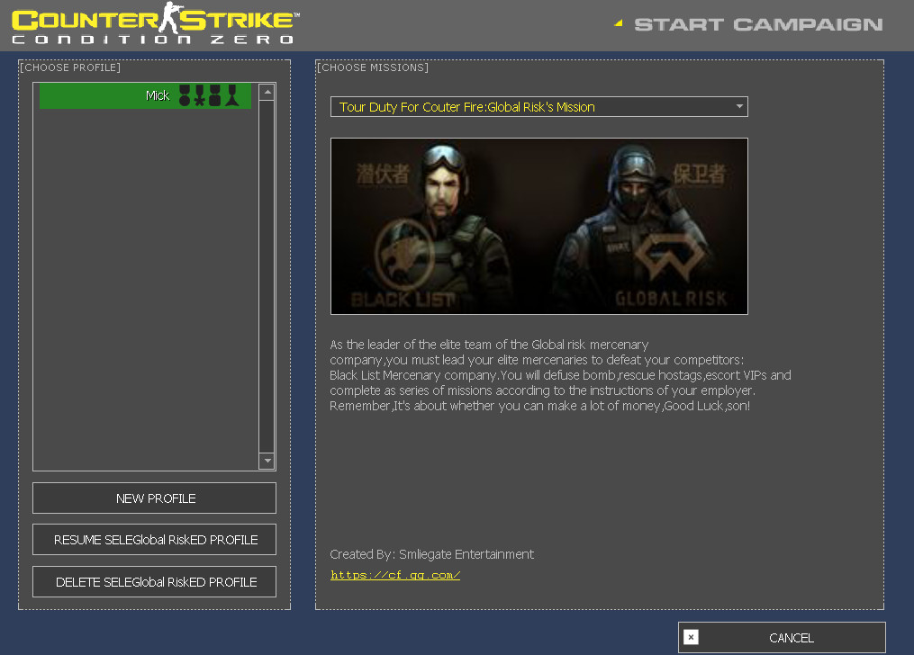Click the yellow arrow beside Start Campaign
This screenshot has width=914, height=655.
point(619,23)
